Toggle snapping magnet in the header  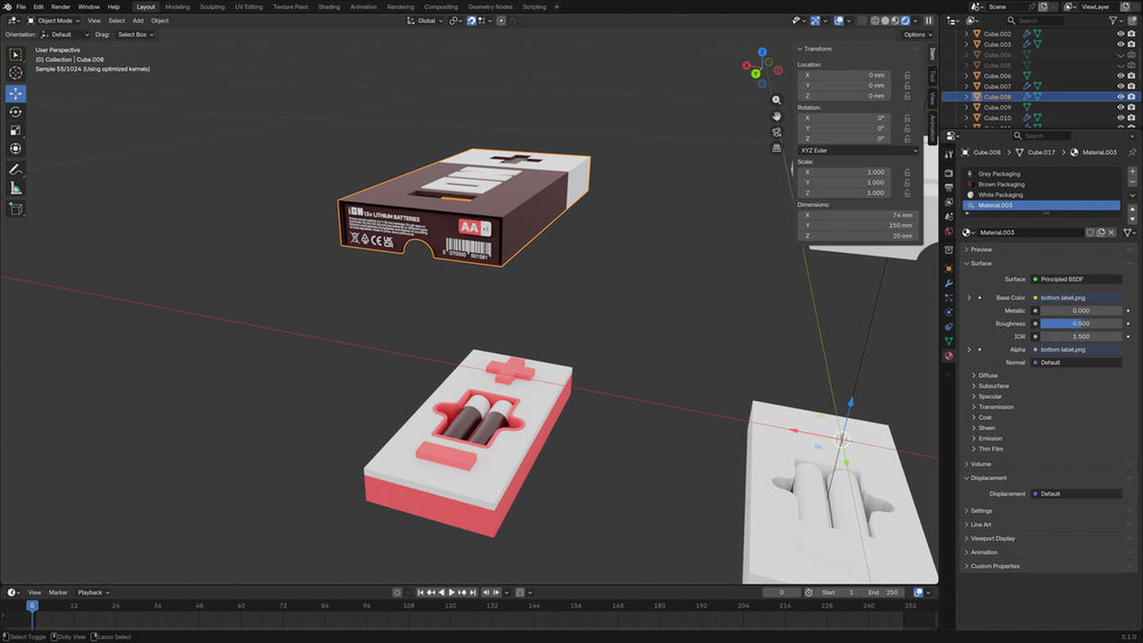pyautogui.click(x=471, y=21)
